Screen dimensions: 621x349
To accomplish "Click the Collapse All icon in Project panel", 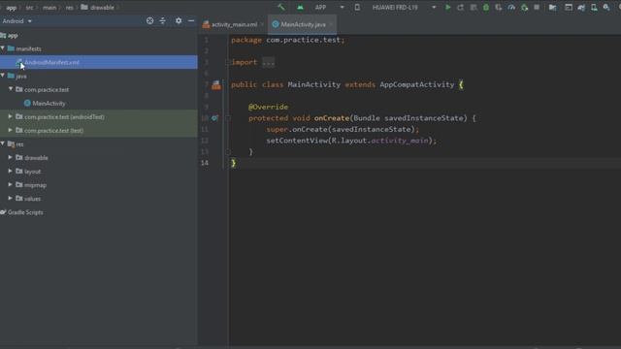I will click(x=162, y=20).
